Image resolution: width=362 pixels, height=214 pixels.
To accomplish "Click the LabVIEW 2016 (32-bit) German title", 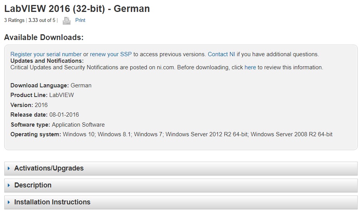I will click(x=77, y=8).
